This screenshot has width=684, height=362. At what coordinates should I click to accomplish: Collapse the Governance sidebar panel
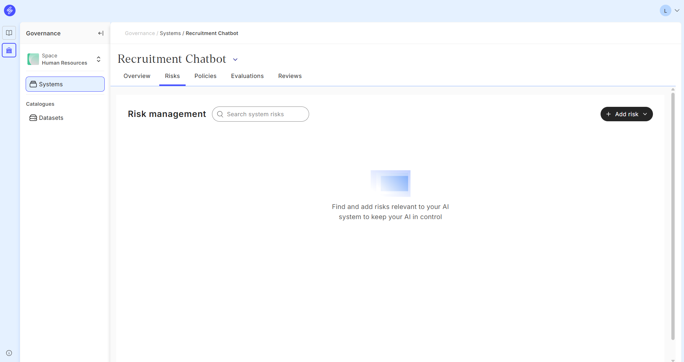(x=101, y=33)
